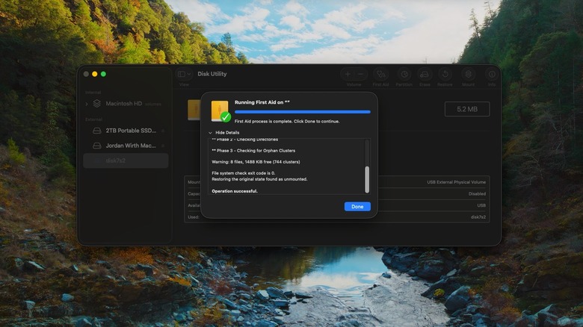Click the Info toolbar icon

tap(492, 75)
